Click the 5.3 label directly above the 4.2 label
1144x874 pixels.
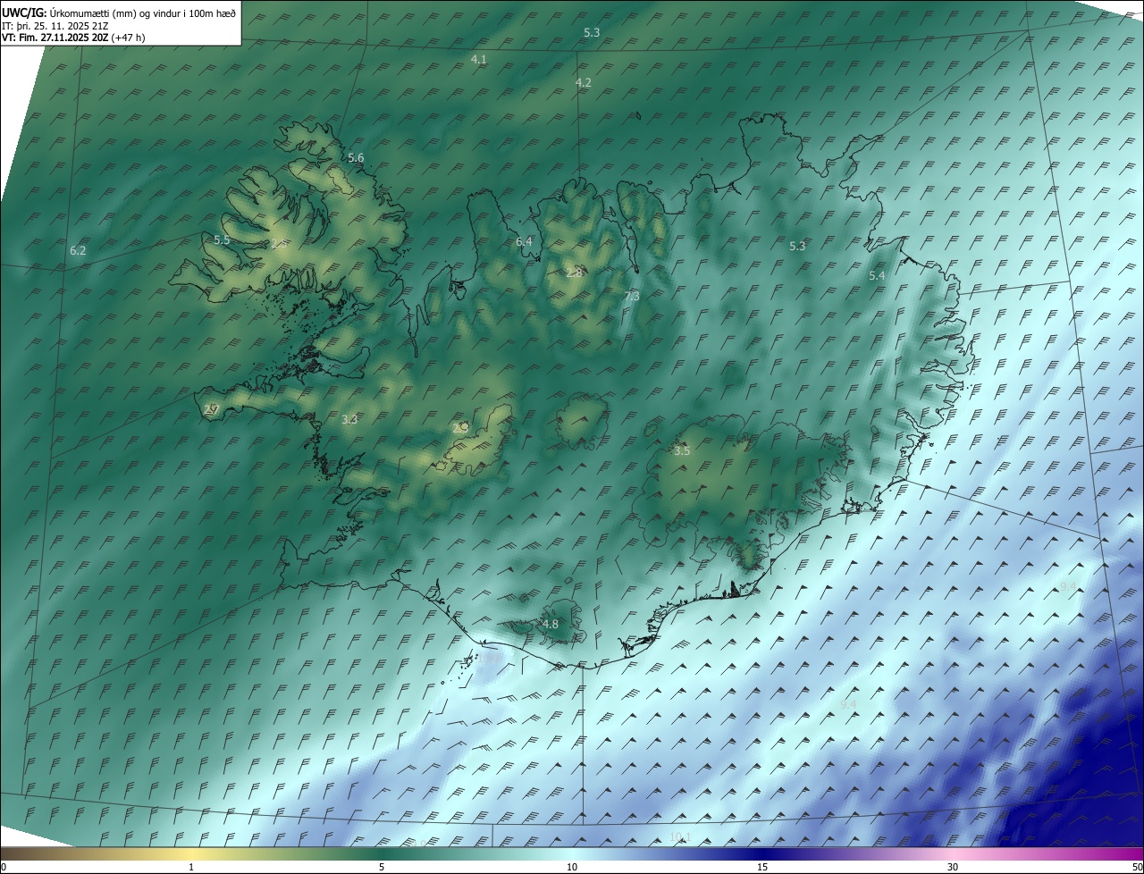pyautogui.click(x=592, y=33)
